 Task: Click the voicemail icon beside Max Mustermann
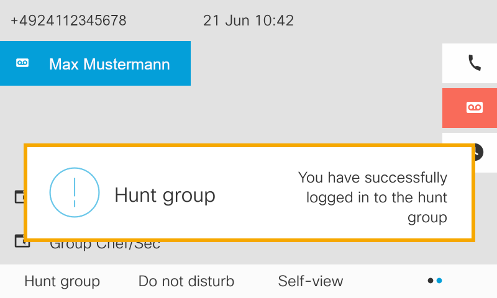(x=22, y=63)
